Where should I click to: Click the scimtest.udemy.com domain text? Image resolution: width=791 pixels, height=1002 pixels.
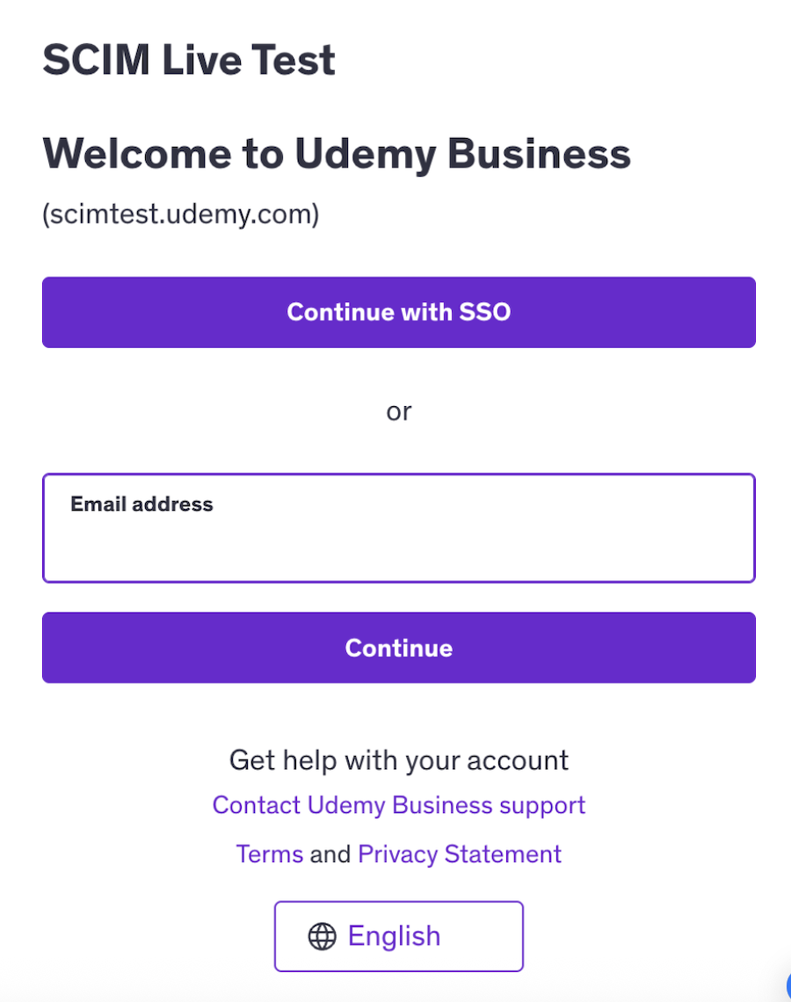181,214
